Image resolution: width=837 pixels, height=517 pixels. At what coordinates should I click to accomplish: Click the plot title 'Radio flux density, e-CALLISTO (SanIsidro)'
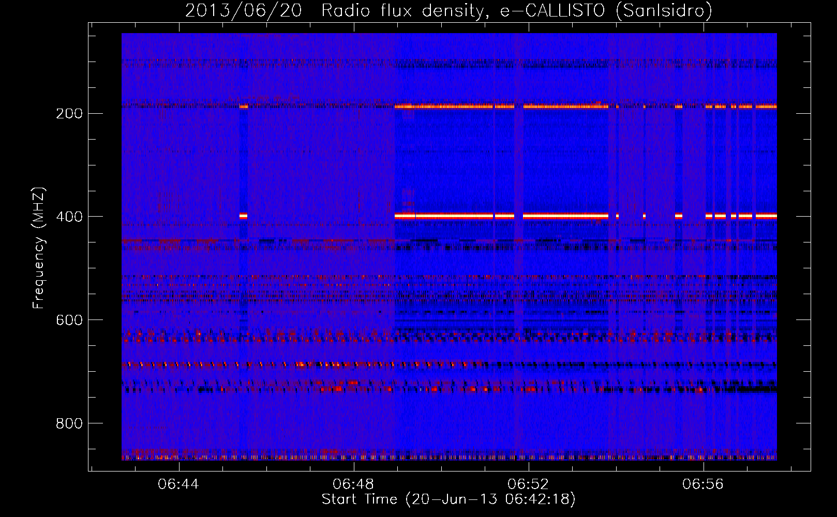tap(516, 11)
